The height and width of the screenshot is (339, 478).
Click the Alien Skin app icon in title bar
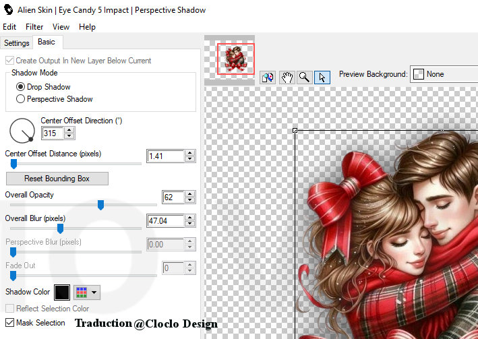click(x=9, y=9)
